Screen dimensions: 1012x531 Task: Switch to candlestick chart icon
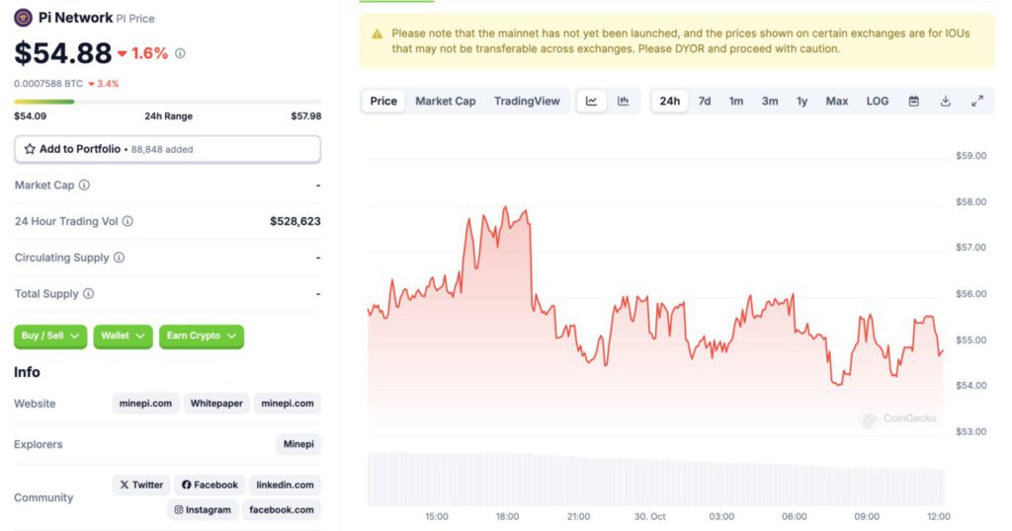[x=623, y=101]
